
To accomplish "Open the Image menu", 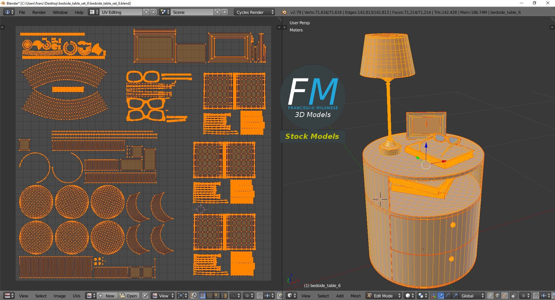I will [60, 296].
